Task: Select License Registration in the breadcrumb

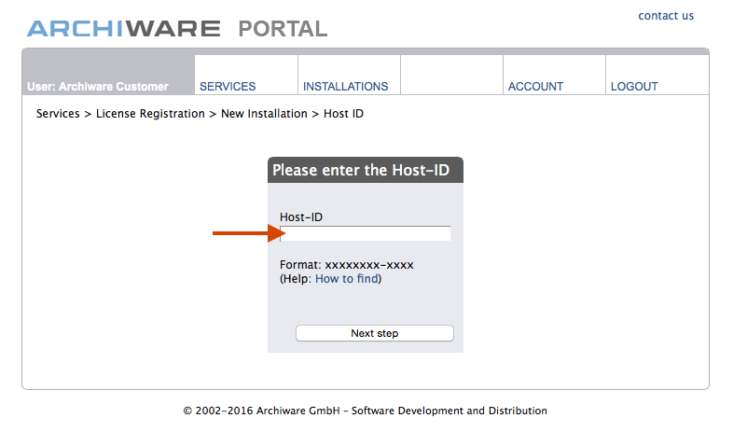Action: [150, 114]
